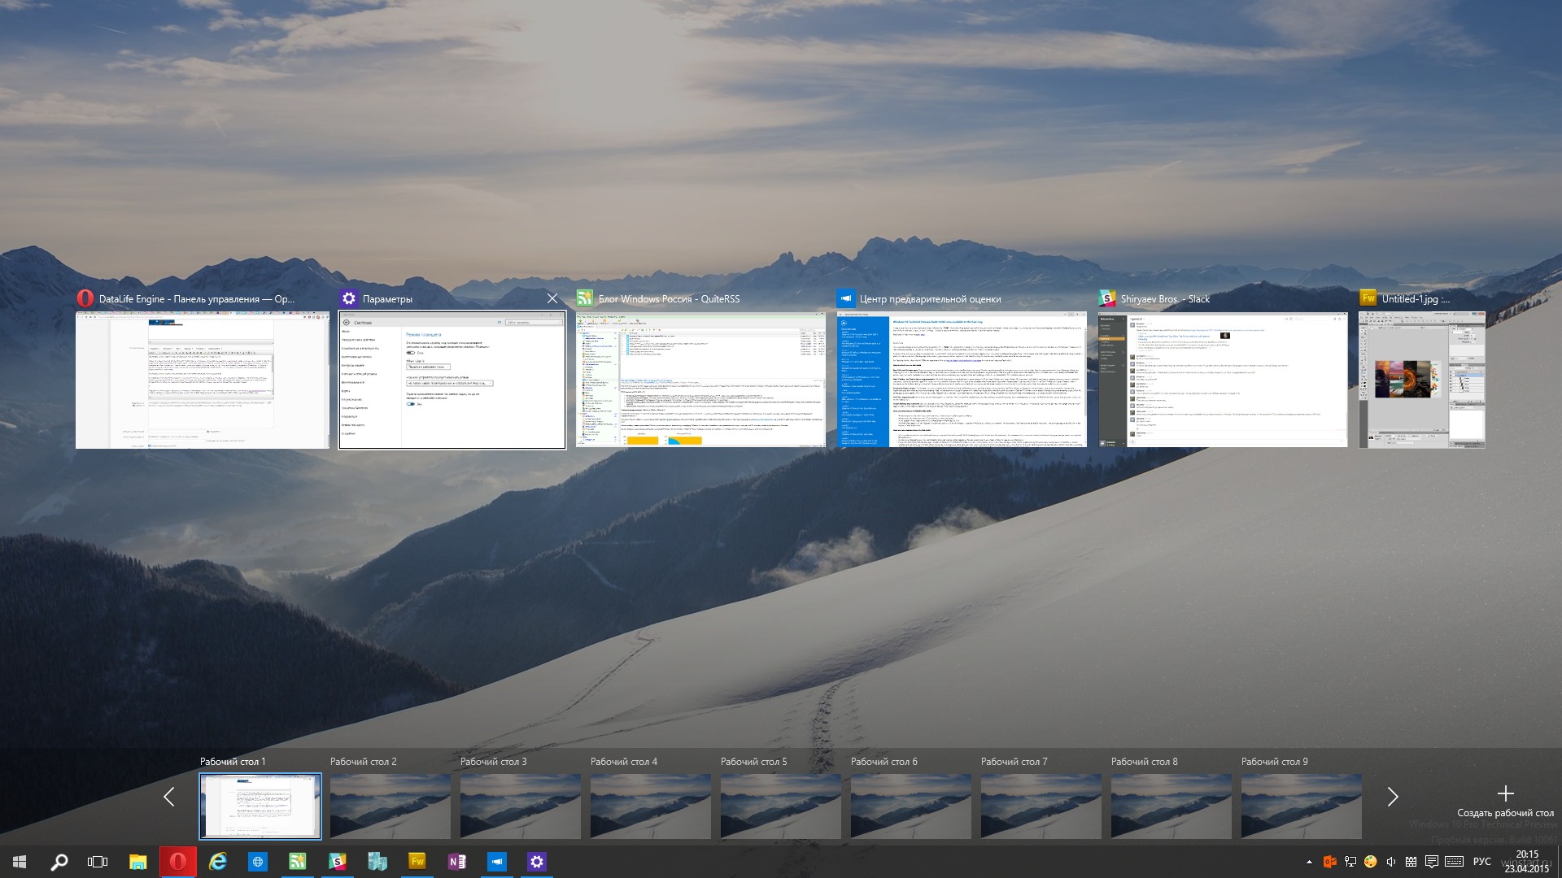Show more desktops with the right chevron

point(1393,797)
